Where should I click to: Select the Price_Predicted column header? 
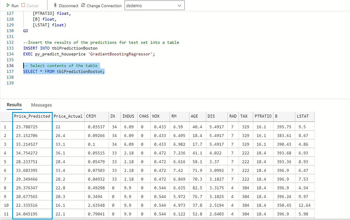coord(32,116)
